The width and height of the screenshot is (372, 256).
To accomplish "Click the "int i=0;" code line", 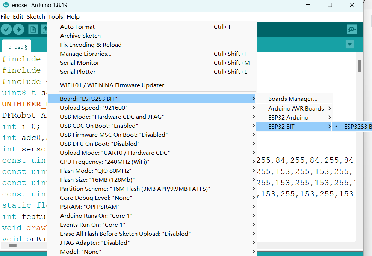I will (x=21, y=126).
